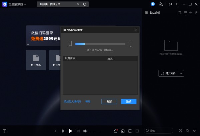Click the phone device icon in the dialog
200x136 pixels.
coord(70,44)
